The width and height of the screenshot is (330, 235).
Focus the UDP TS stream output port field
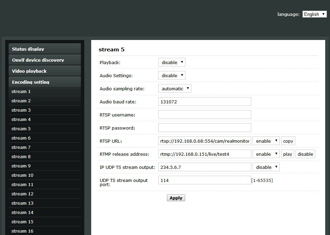pos(204,180)
